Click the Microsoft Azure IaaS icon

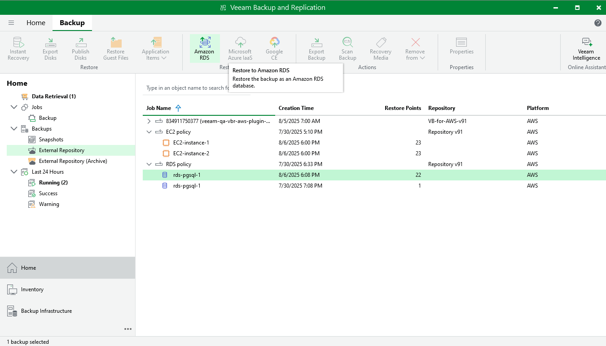[x=240, y=48]
